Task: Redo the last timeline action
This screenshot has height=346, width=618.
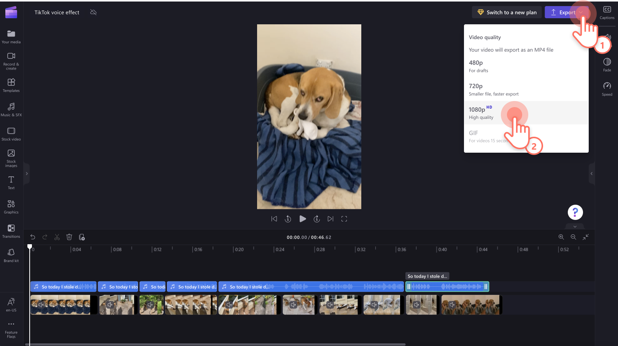Action: point(45,237)
